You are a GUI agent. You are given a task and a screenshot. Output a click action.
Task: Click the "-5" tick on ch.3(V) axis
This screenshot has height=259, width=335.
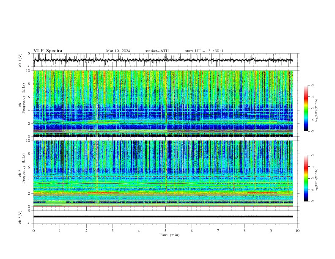[x=29, y=224]
